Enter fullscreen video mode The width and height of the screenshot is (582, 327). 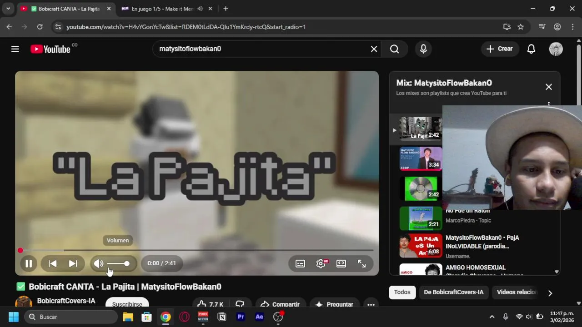pos(361,263)
